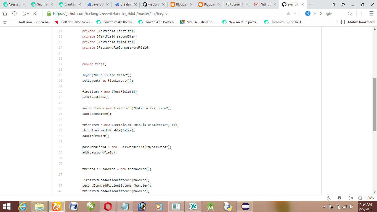Open the 'How to make the m...' bookmark
The height and width of the screenshot is (212, 377).
(115, 22)
